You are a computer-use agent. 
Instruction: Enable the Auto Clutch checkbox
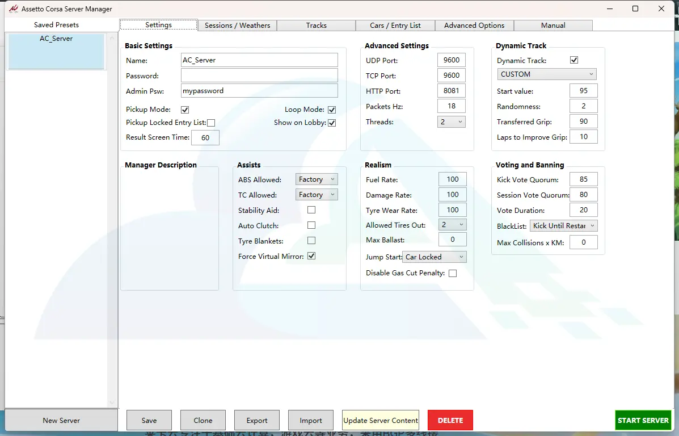tap(311, 225)
